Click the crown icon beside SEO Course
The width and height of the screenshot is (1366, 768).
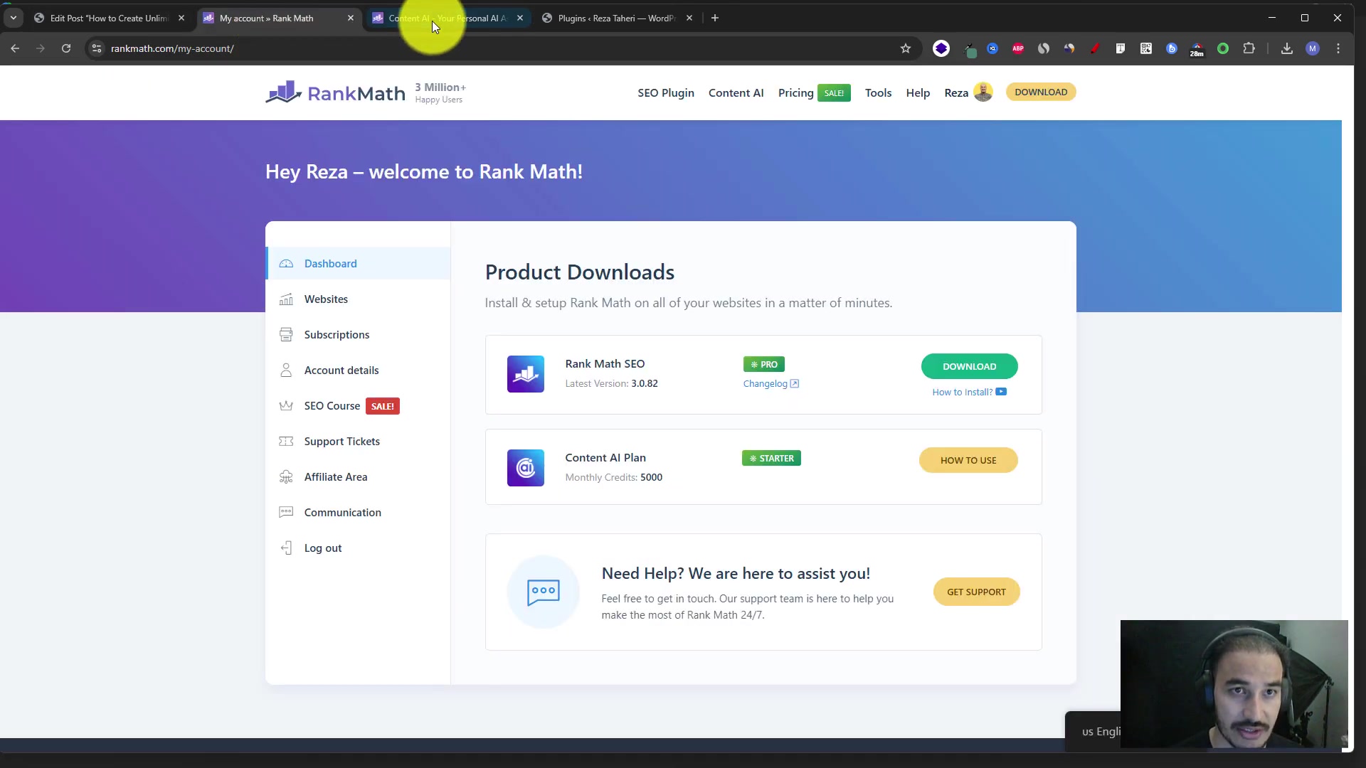click(x=286, y=406)
